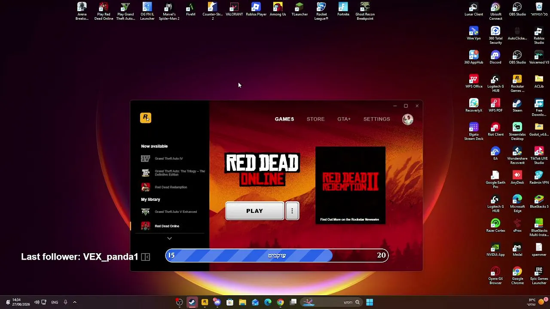Open the TikTok LIVE Studio desktop icon
Image resolution: width=550 pixels, height=309 pixels.
click(x=539, y=156)
